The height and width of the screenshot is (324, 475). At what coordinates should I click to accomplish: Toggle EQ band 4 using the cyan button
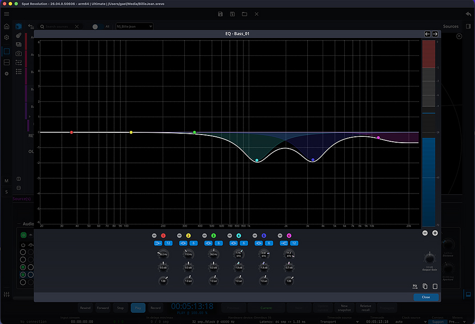[238, 236]
